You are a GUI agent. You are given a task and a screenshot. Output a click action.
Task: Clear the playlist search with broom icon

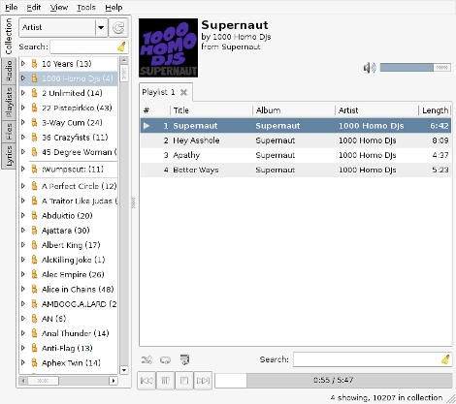(445, 359)
